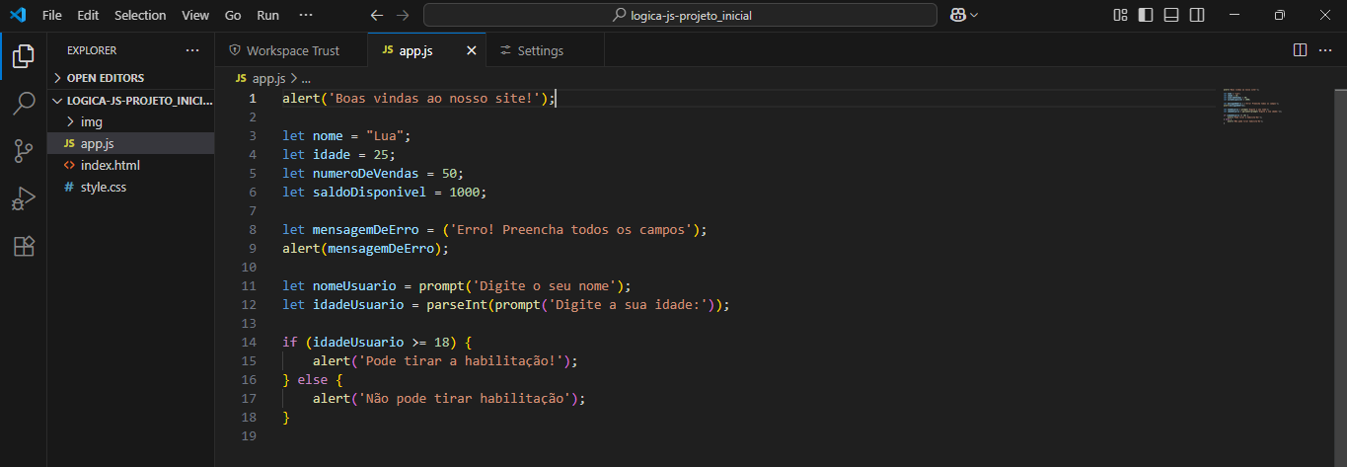Click the saldoDisponivel variable
This screenshot has width=1347, height=467.
point(371,192)
